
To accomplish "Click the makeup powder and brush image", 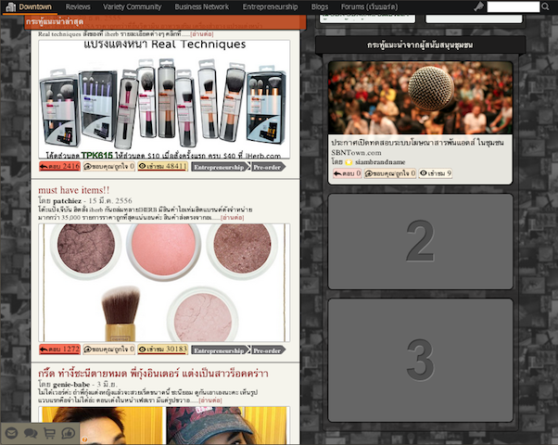I will 164,283.
